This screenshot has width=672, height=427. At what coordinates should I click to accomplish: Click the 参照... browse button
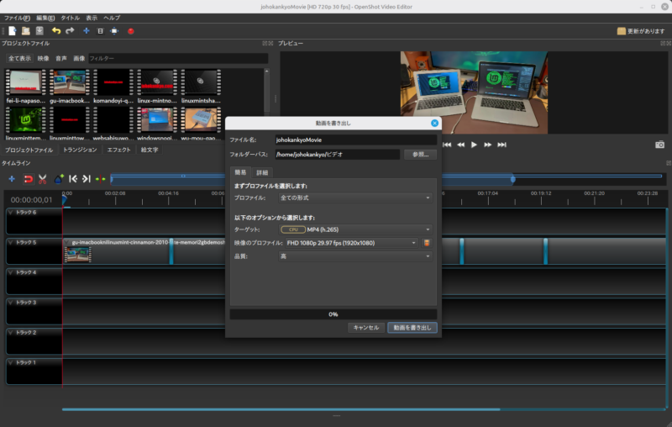pos(420,155)
